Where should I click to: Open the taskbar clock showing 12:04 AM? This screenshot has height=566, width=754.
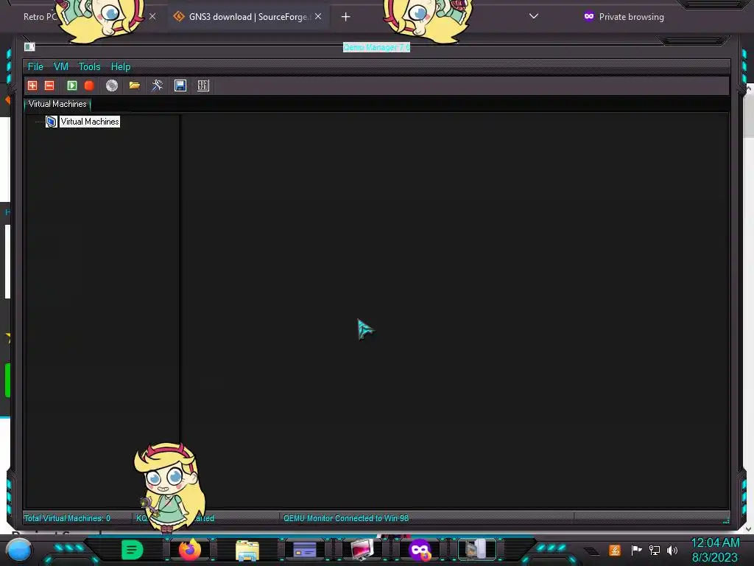click(x=715, y=550)
